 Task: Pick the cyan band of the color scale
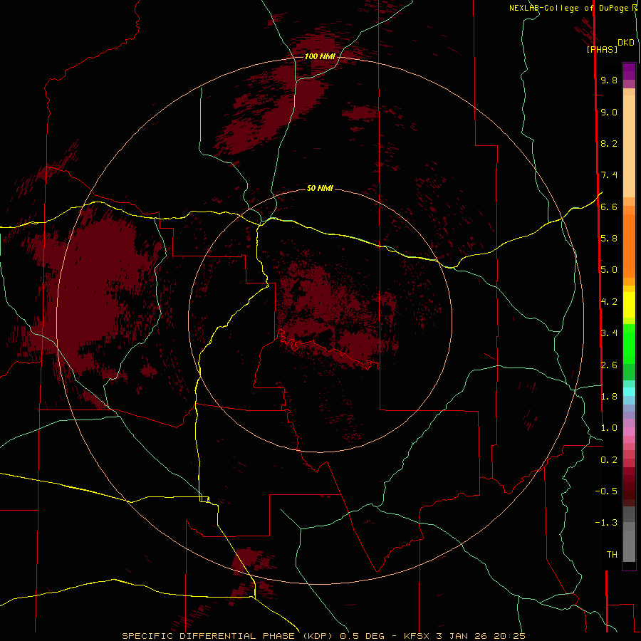pos(629,392)
